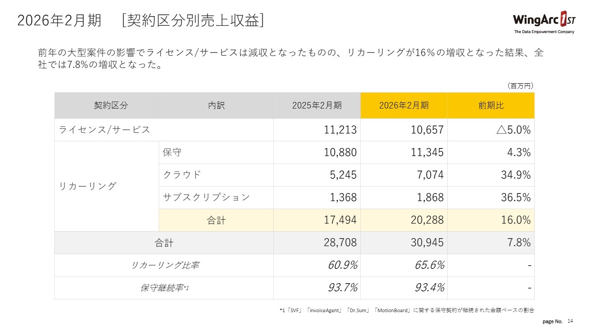
Task: Click the リカーリング category cell
Action: point(87,186)
